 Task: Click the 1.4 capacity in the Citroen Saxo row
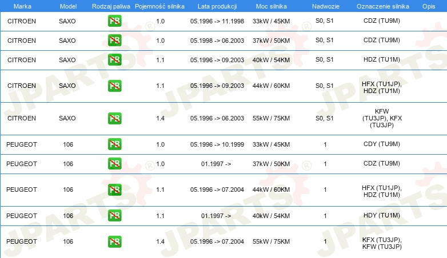tap(160, 118)
